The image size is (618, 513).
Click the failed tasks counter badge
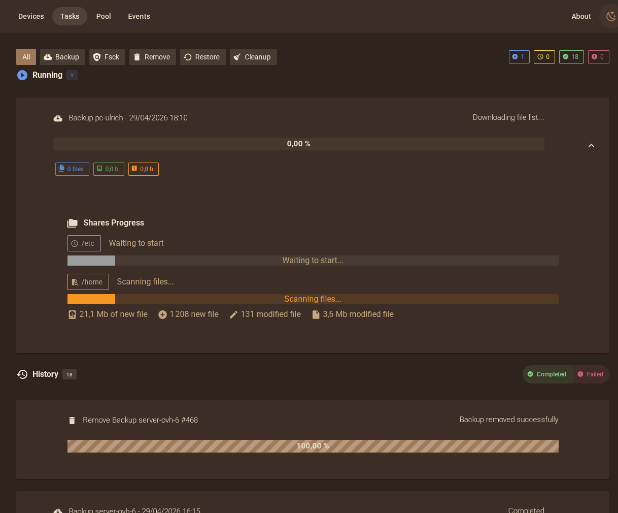(x=599, y=56)
